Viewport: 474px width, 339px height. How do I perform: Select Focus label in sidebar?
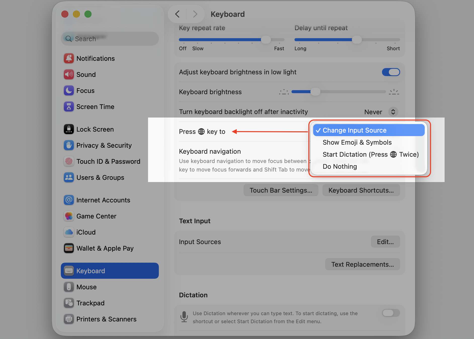click(x=85, y=90)
